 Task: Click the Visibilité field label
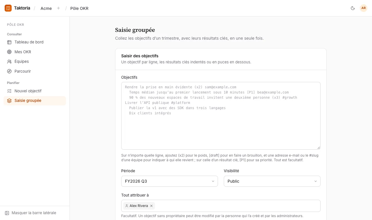231,171
